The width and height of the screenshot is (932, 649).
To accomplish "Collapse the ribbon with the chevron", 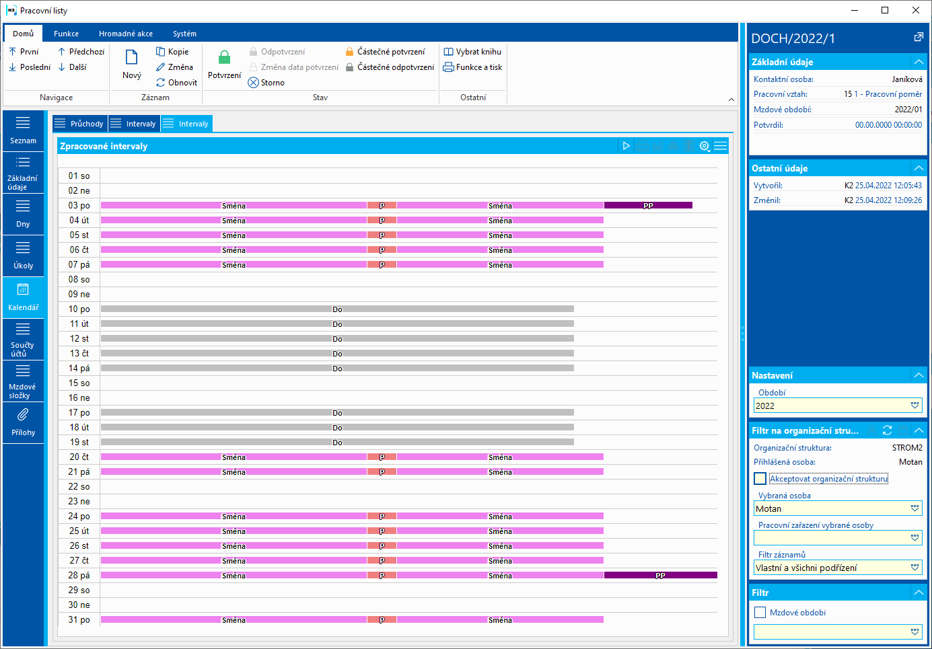I will click(x=731, y=100).
